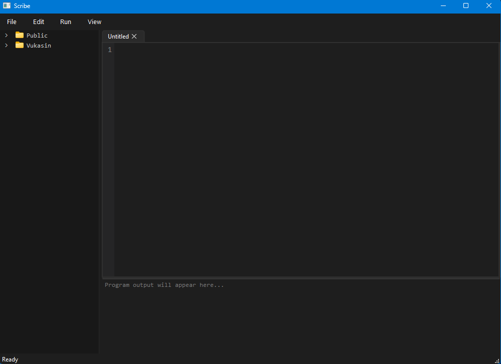Click the Ready status text
This screenshot has height=364, width=501.
[x=10, y=359]
